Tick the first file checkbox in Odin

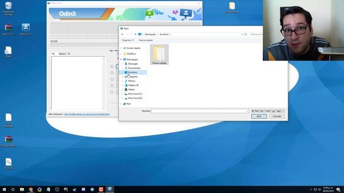(112, 66)
